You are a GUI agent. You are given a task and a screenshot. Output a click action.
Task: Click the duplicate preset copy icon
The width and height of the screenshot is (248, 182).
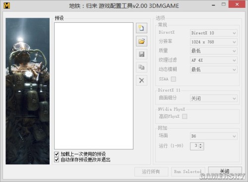pyautogui.click(x=141, y=67)
